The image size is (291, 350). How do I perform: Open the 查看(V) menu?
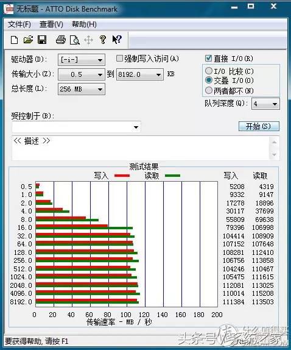pyautogui.click(x=51, y=24)
